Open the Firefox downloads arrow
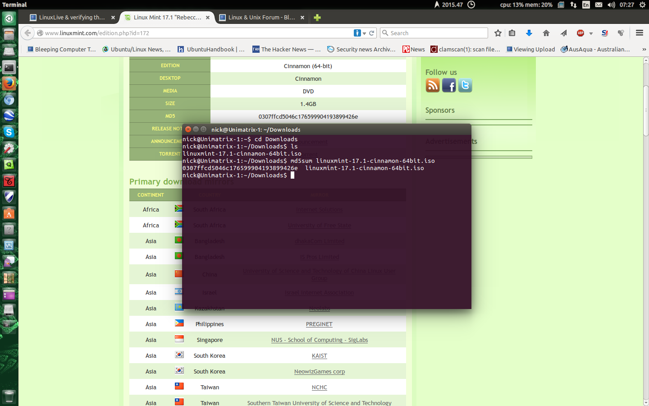 point(529,33)
